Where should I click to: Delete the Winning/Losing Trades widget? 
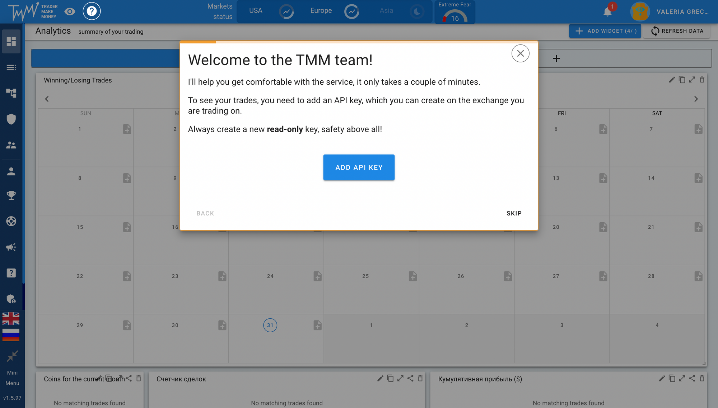click(702, 80)
